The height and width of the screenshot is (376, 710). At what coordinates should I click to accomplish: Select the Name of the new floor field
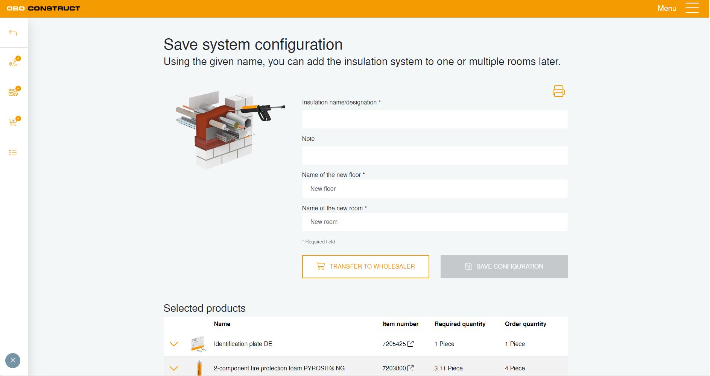(435, 189)
